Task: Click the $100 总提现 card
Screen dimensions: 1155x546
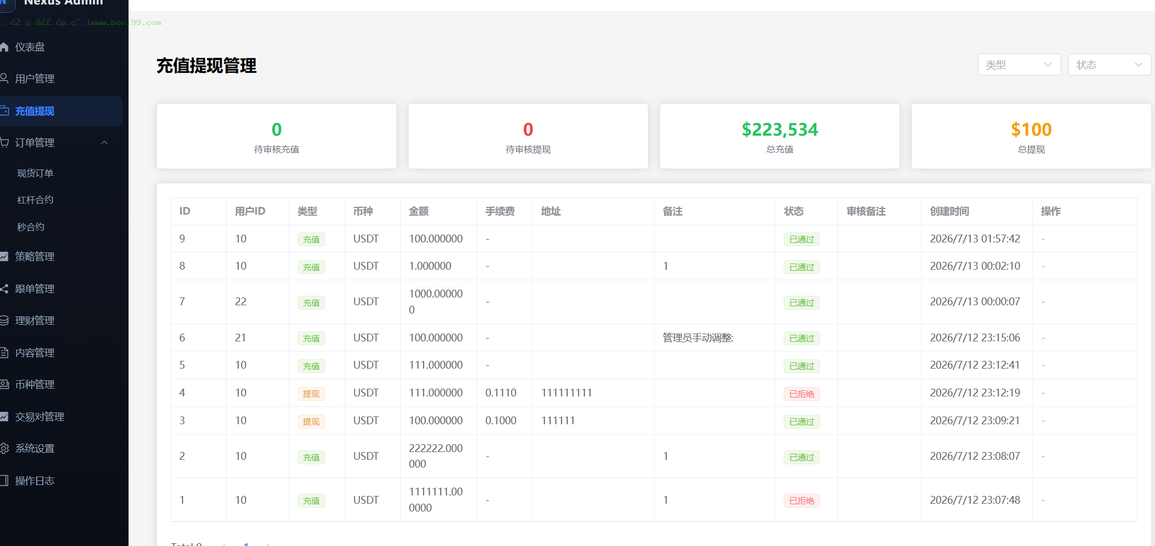Action: [x=1031, y=136]
